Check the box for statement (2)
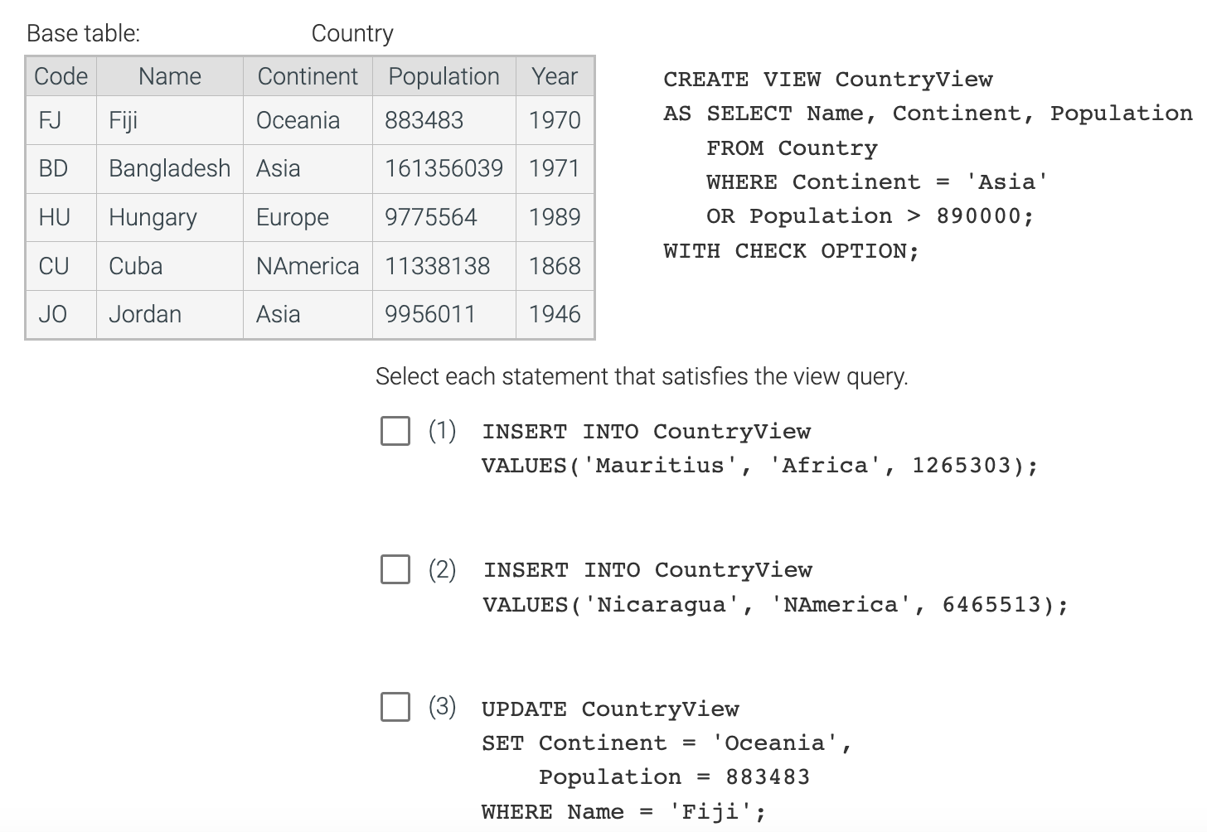 (395, 569)
